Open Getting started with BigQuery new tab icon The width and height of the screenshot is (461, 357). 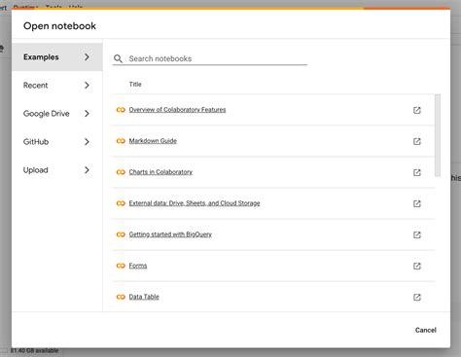click(x=417, y=234)
